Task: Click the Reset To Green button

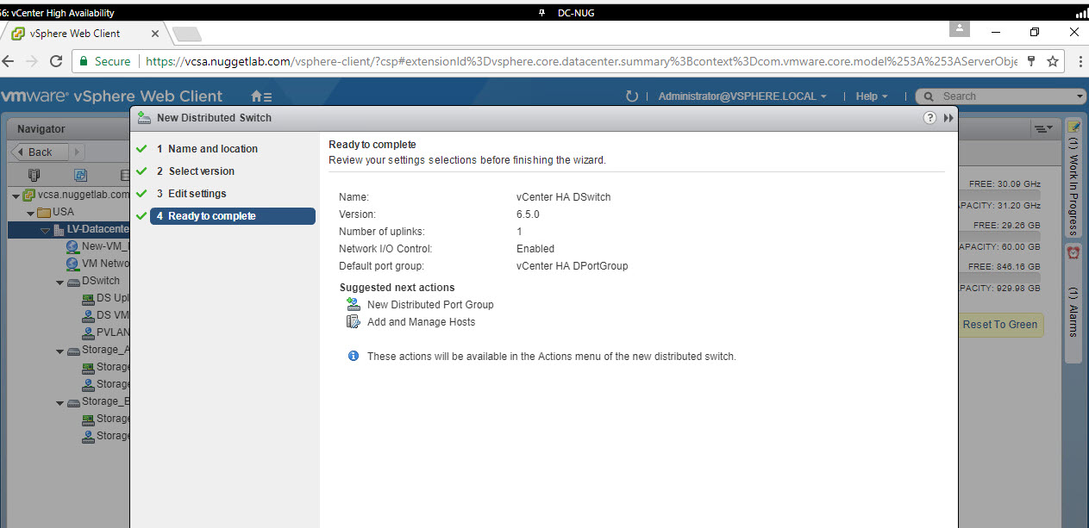Action: coord(999,325)
